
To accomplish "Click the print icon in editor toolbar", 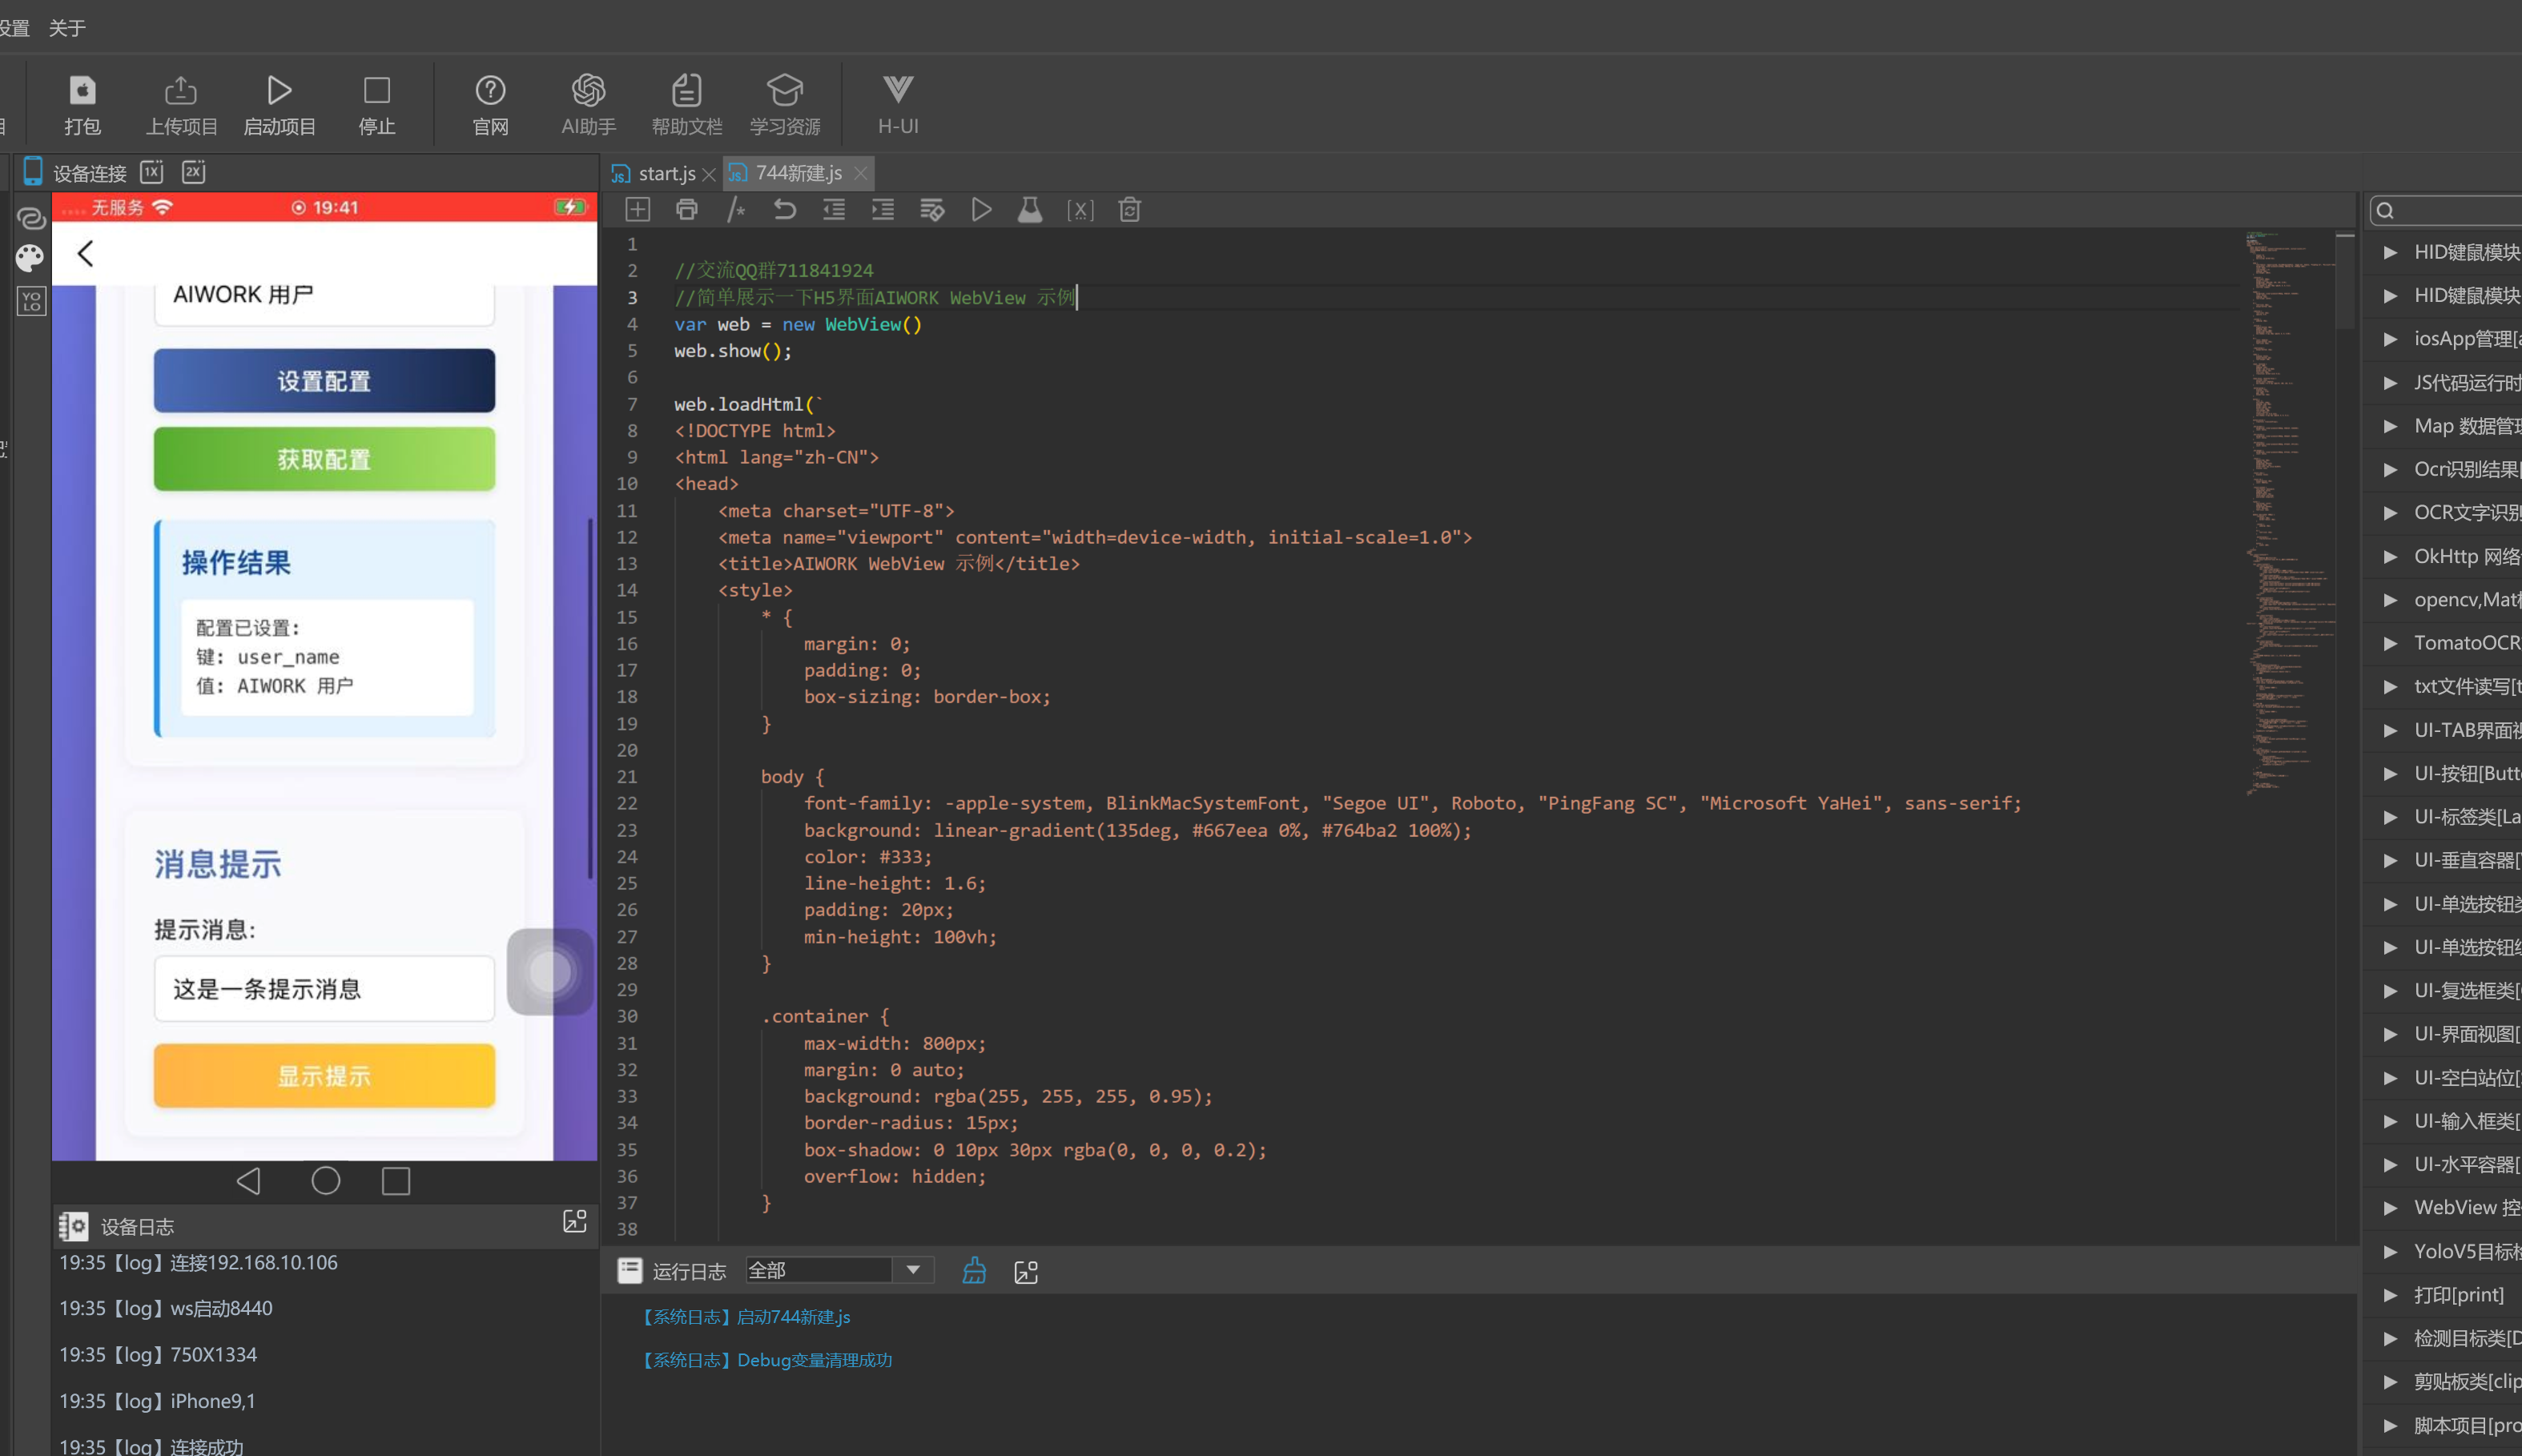I will [x=687, y=210].
